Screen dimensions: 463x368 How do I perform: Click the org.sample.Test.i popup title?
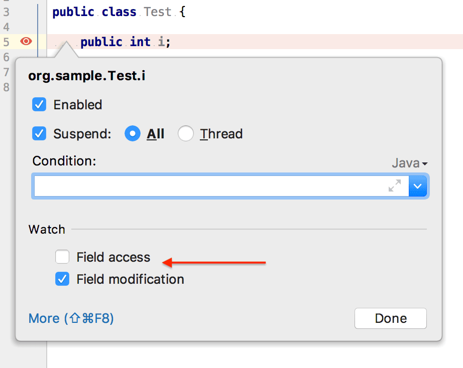coord(87,76)
